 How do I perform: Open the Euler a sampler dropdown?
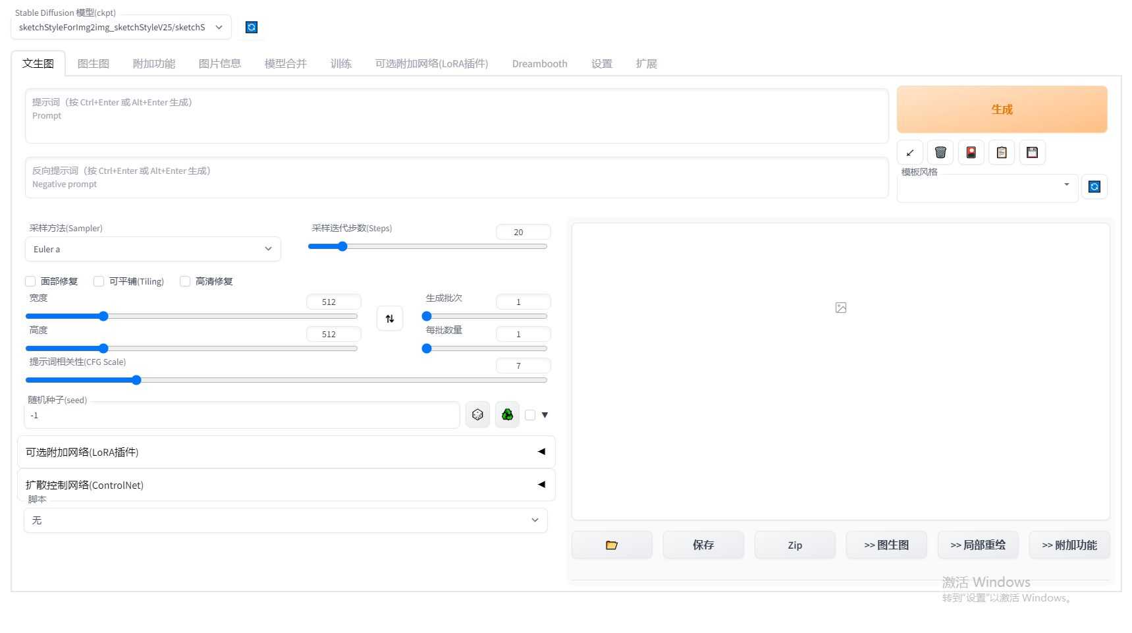(x=153, y=249)
